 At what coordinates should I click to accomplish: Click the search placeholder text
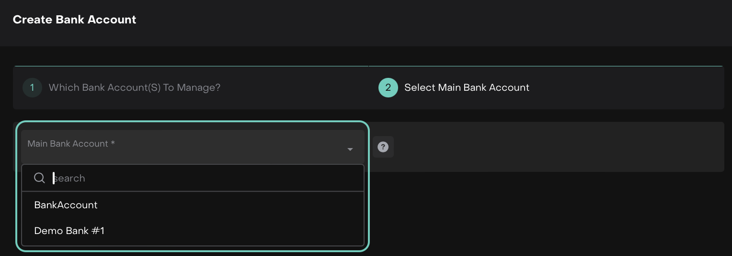70,178
